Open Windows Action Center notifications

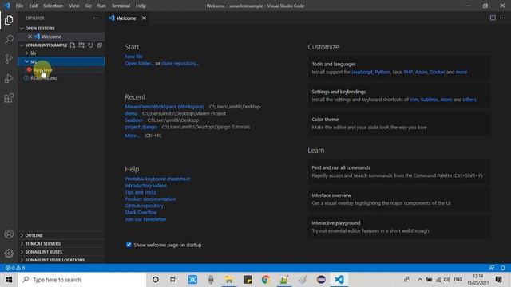tap(498, 280)
